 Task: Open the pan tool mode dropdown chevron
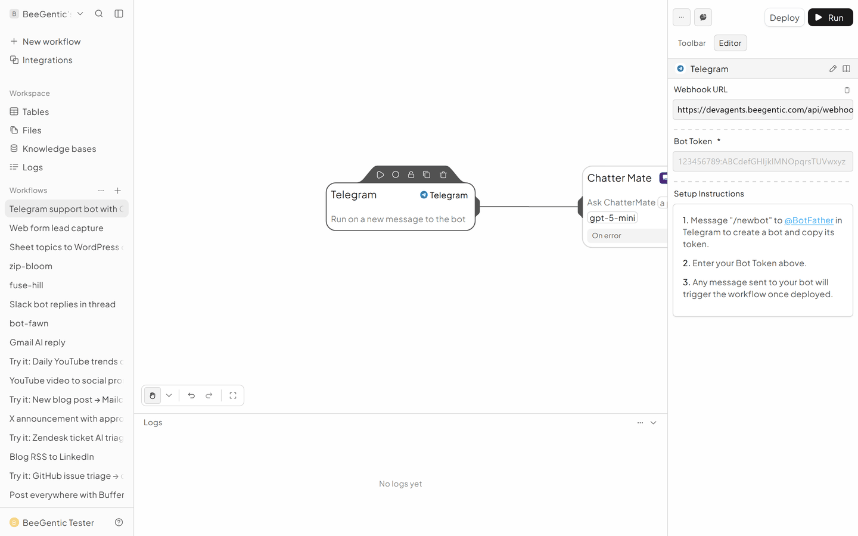[x=169, y=395]
